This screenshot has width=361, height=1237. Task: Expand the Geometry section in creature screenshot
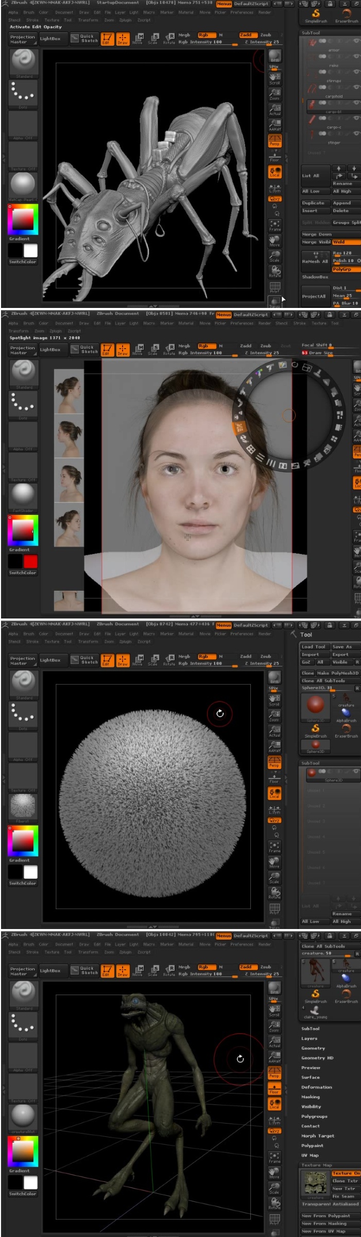coord(313,1048)
